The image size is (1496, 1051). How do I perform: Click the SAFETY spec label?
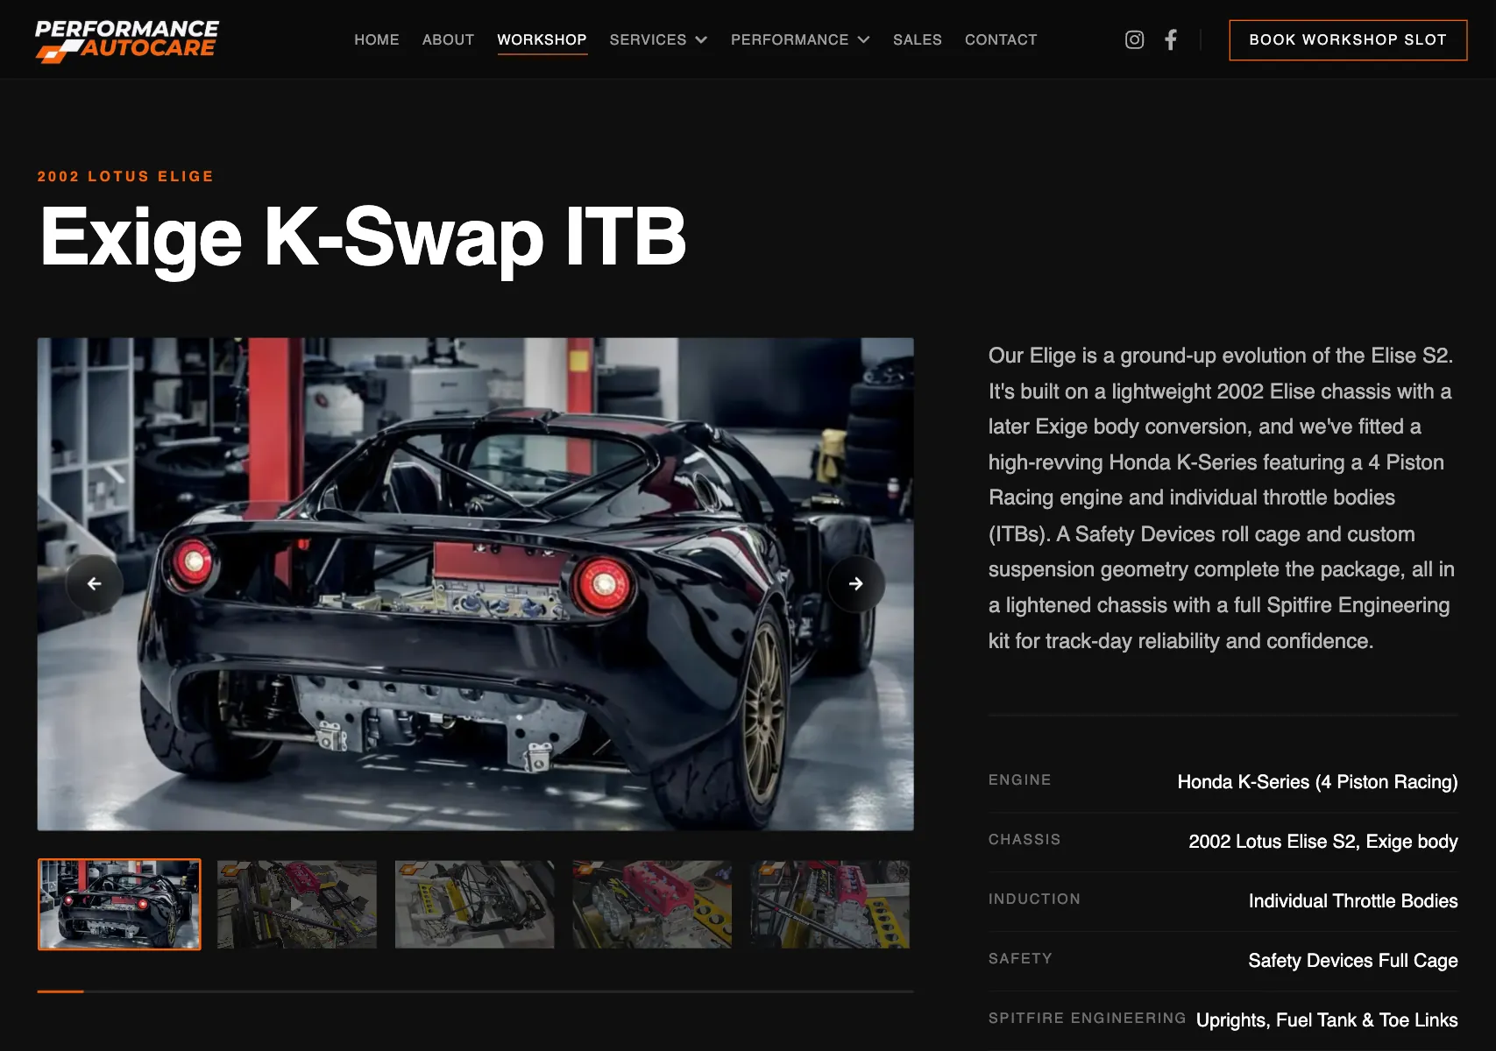click(1020, 959)
